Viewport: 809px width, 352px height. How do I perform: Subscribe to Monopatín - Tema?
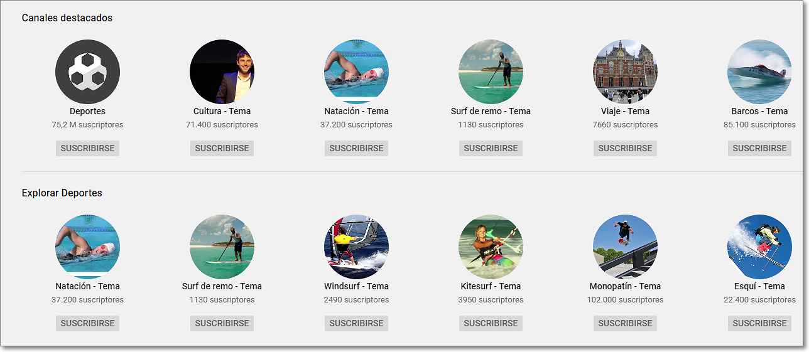625,323
